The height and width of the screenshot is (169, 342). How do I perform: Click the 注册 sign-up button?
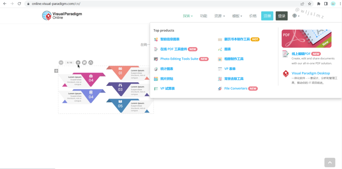[x=267, y=16]
